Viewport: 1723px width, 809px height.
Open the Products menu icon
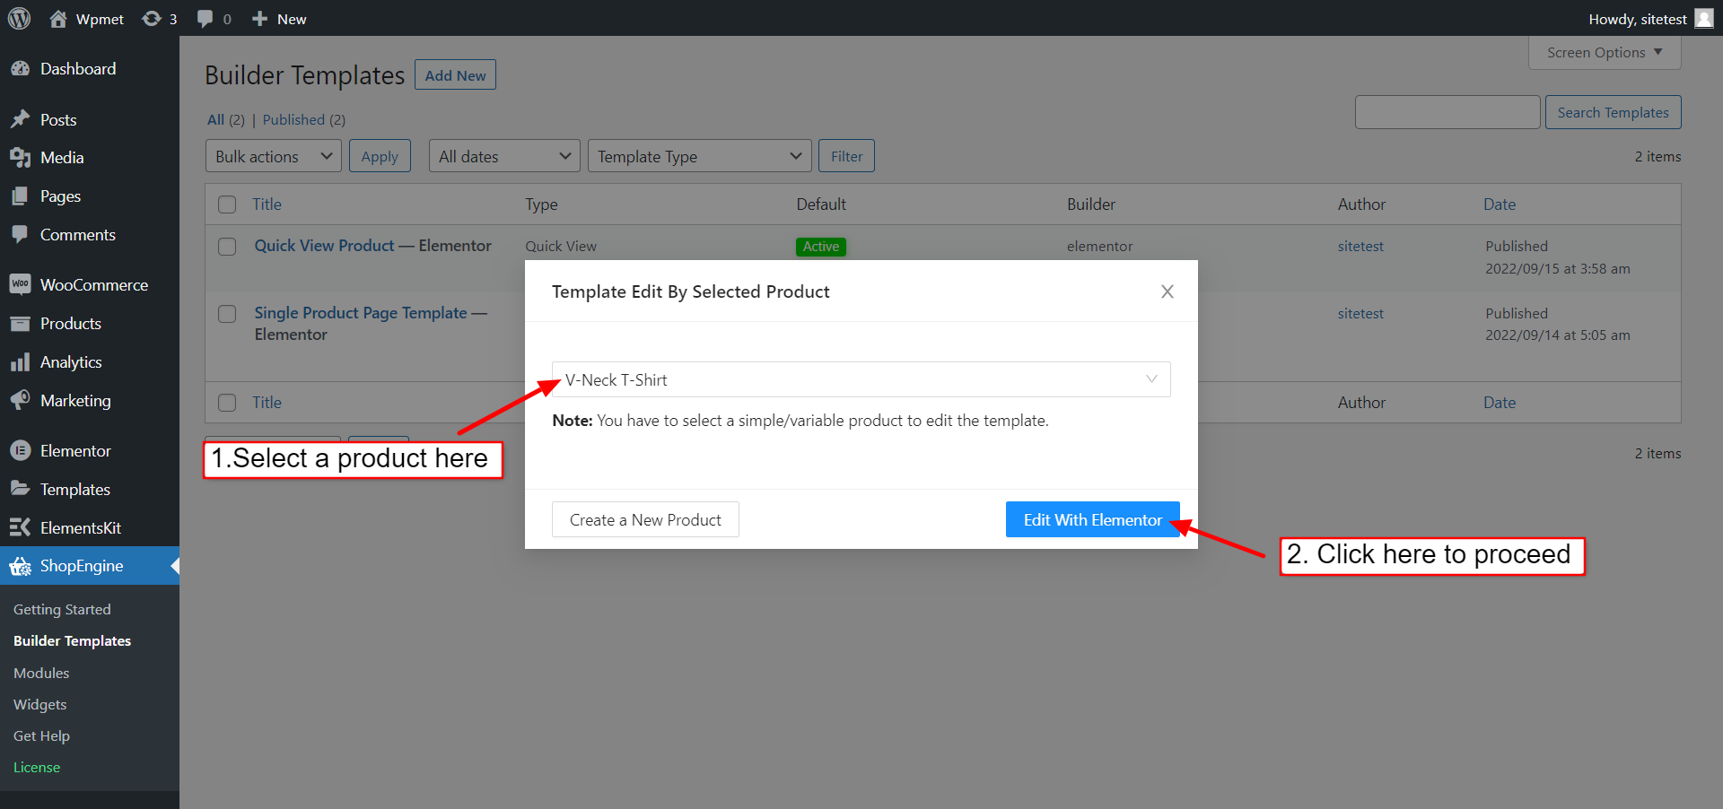click(x=22, y=323)
